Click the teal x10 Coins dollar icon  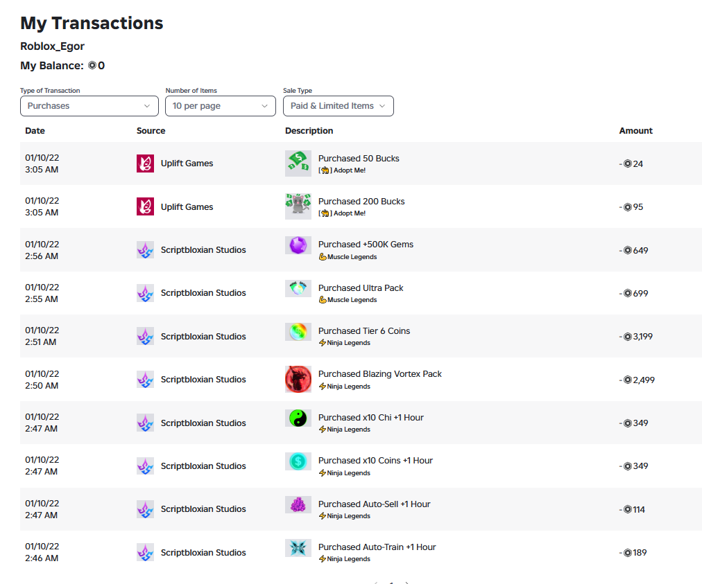pos(298,461)
